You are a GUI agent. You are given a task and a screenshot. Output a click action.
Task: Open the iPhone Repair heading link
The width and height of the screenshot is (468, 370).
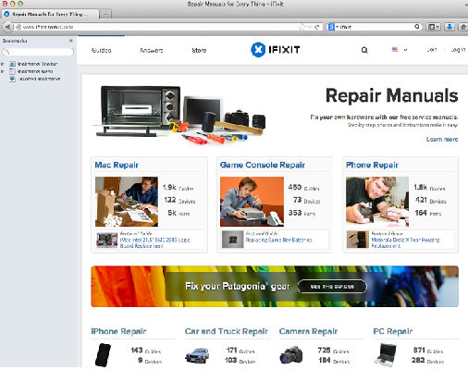pos(118,331)
